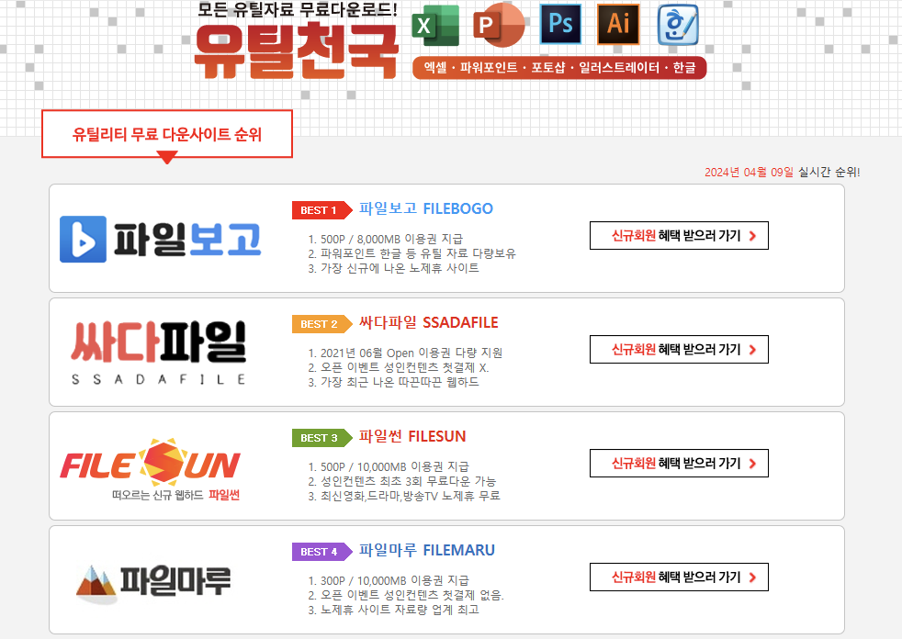Click the text 성인컨텐츠 최초 3회 무료다운 가능
The height and width of the screenshot is (639, 902).
pyautogui.click(x=408, y=481)
